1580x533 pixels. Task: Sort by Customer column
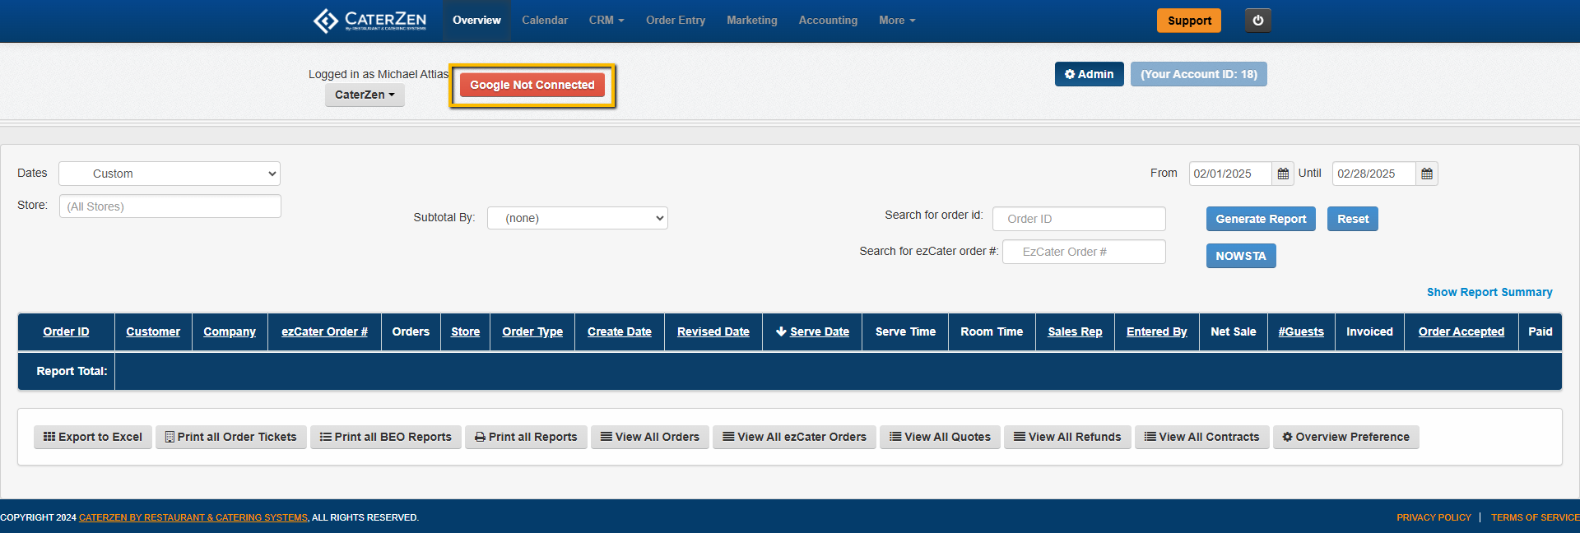pos(153,331)
